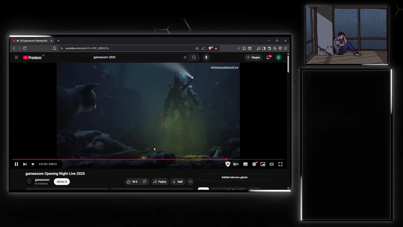Click the rainy window illustration thumbnail

347,35
